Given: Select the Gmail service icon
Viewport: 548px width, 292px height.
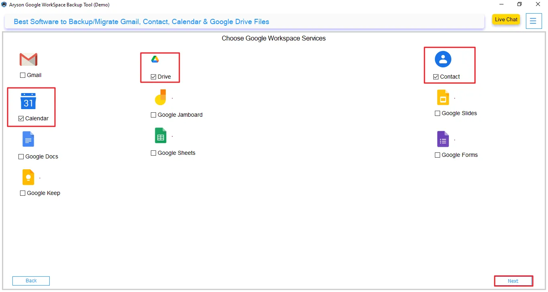Looking at the screenshot, I should [28, 59].
